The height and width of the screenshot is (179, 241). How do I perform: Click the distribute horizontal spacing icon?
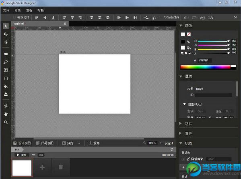point(146,18)
